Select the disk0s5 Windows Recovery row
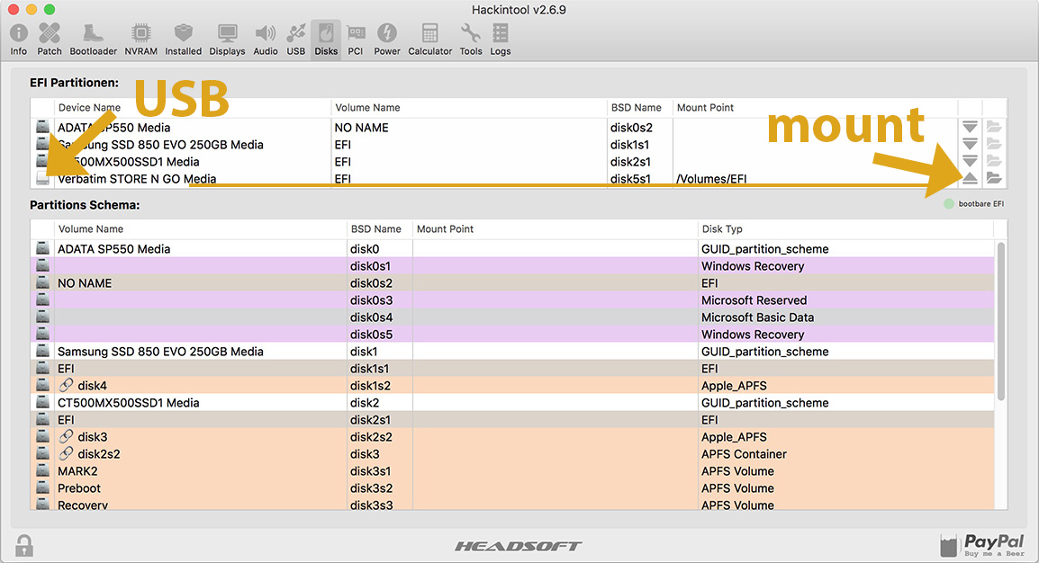 point(512,334)
